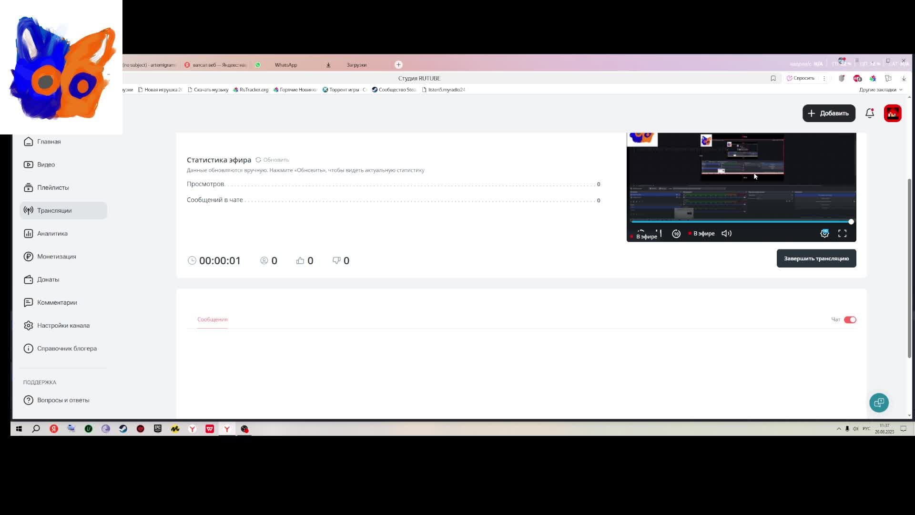Go to Monetization in the sidebar
This screenshot has width=915, height=515.
[x=56, y=257]
